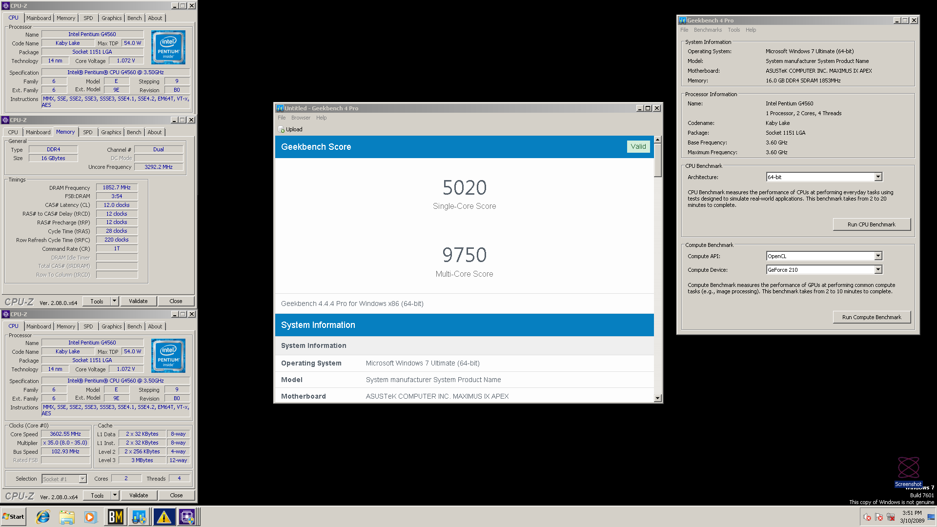Click the Intel Pentium logo in top CPU-Z window
Image resolution: width=937 pixels, height=527 pixels.
click(168, 47)
